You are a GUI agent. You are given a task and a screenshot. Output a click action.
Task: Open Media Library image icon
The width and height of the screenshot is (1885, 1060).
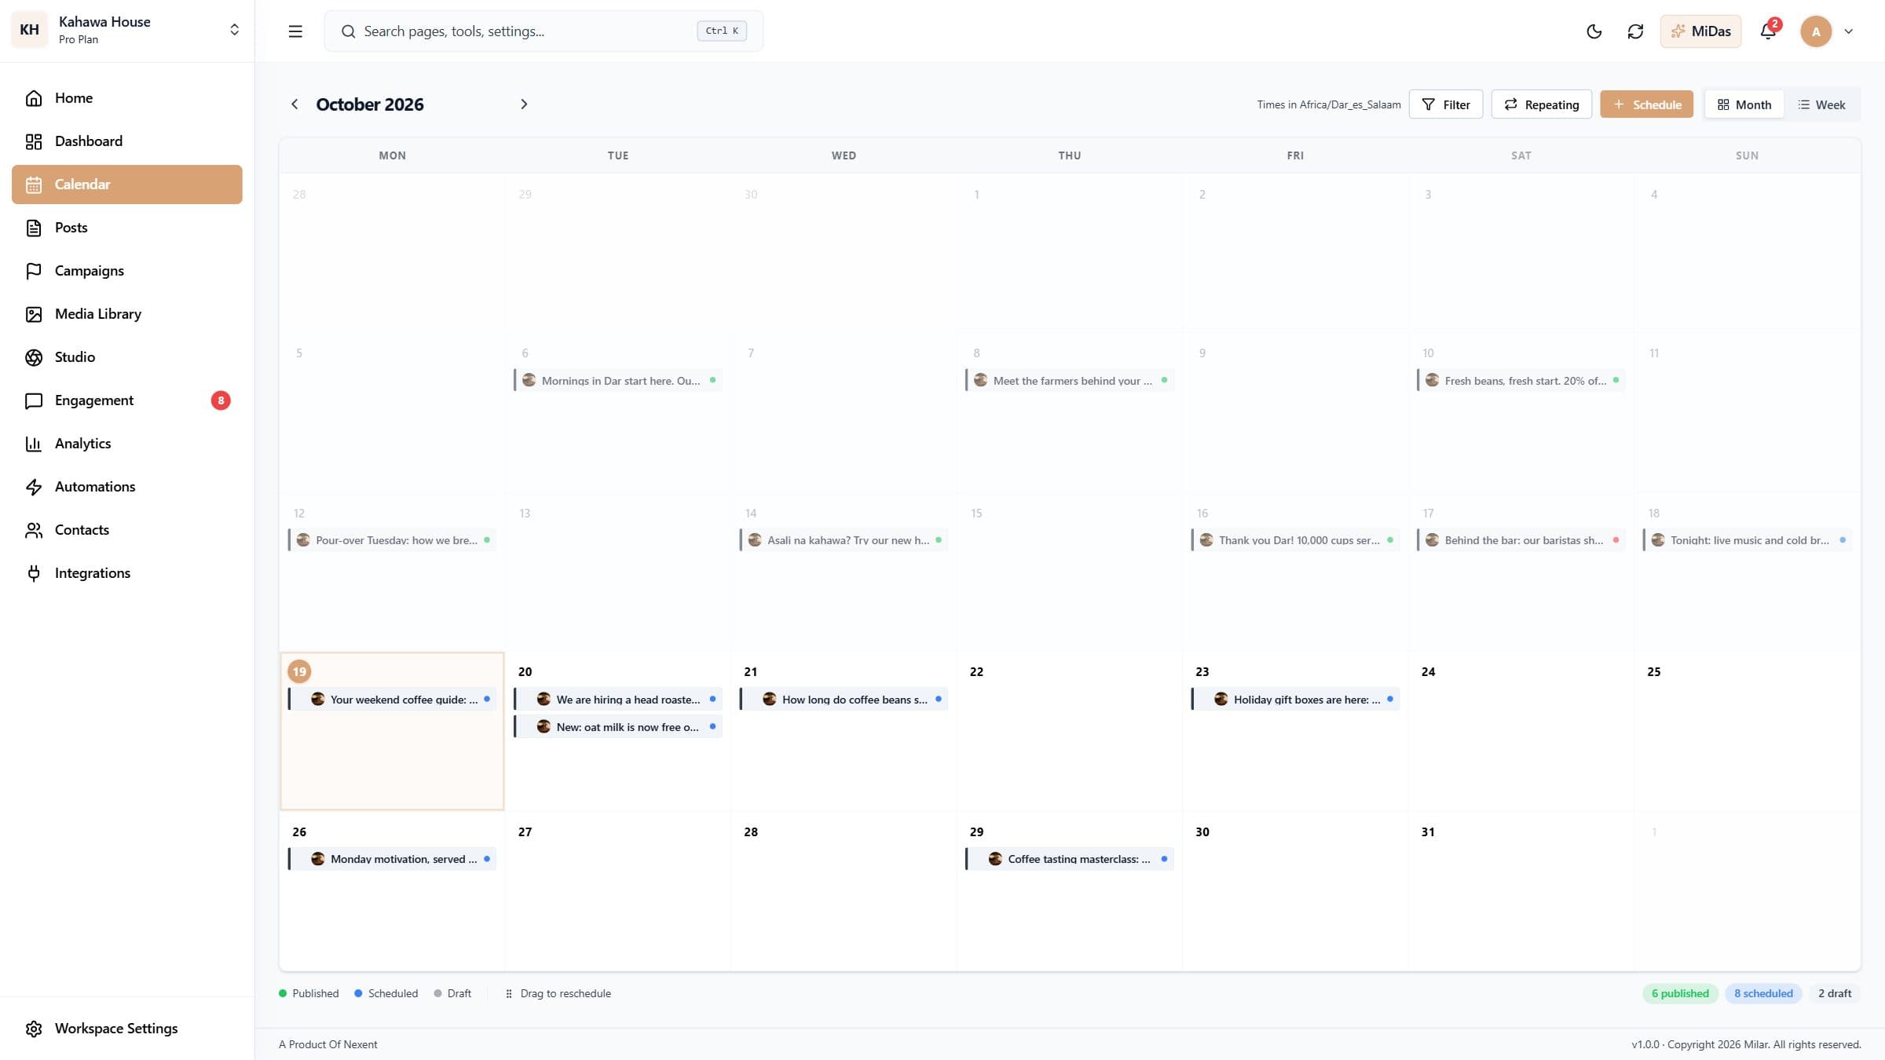pos(34,314)
